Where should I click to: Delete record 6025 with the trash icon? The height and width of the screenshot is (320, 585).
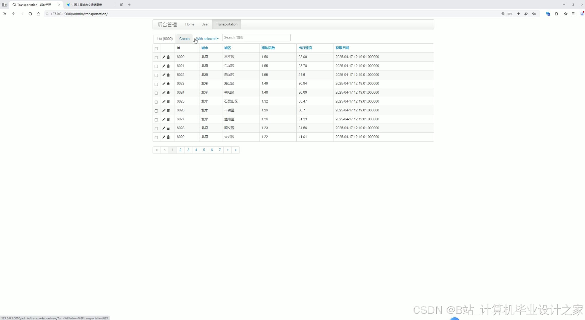pos(168,101)
